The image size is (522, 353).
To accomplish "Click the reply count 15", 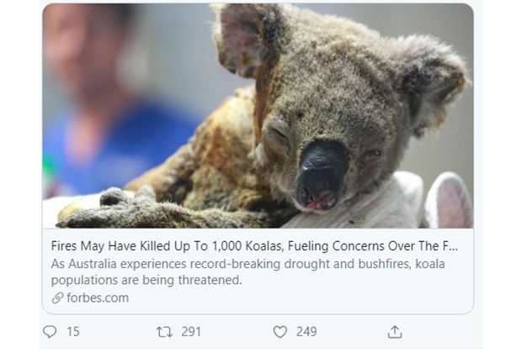I will [72, 332].
